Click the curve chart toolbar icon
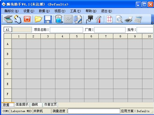The image size is (154, 115). click(x=68, y=19)
